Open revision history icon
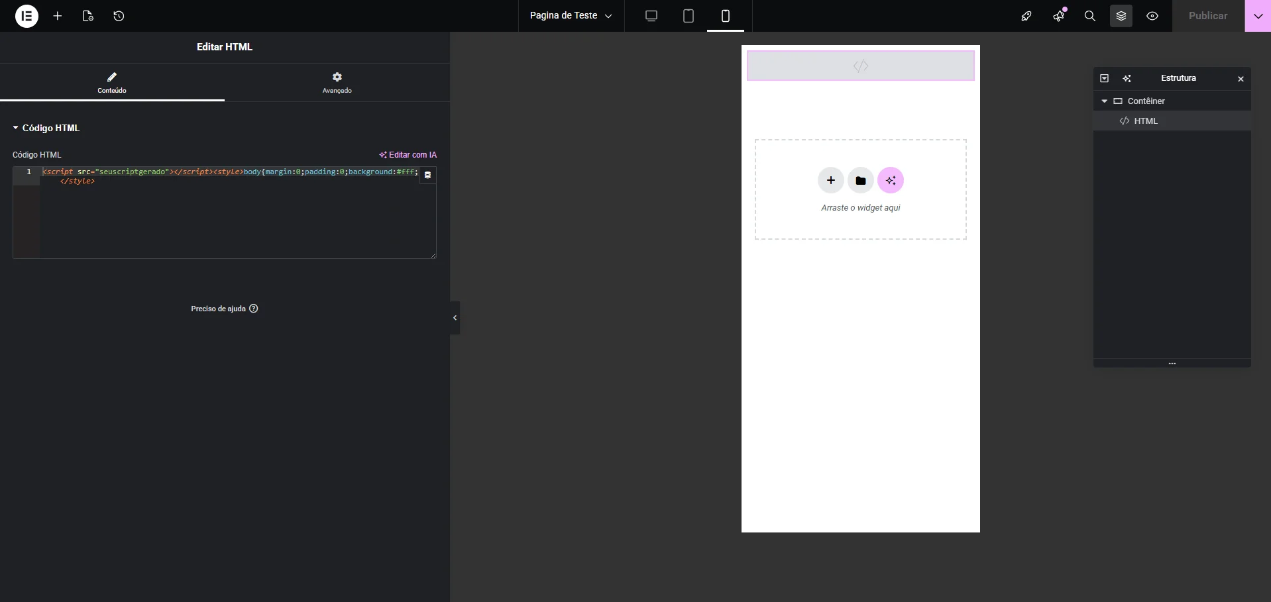 119,16
